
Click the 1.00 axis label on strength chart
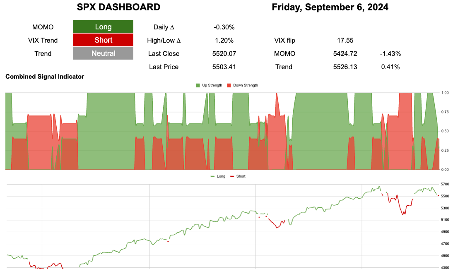pos(445,93)
